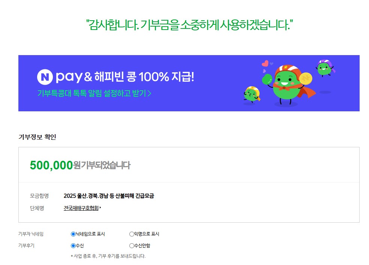
Task: Select 수신 option for 기부후기
Action: pos(73,246)
